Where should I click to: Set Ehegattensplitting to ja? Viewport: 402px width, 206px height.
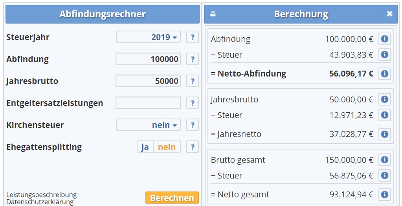coord(145,147)
